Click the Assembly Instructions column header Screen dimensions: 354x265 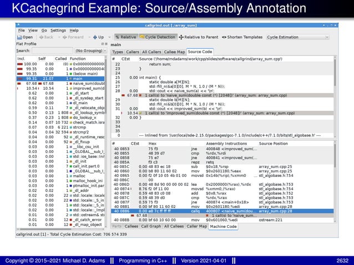coord(226,144)
